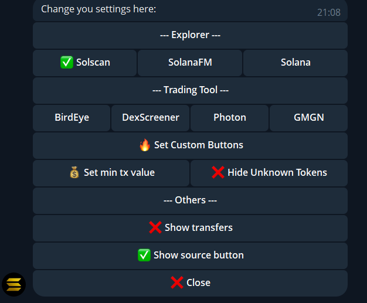Click the green checkmark beside Show source button
This screenshot has width=367, height=303.
point(144,255)
